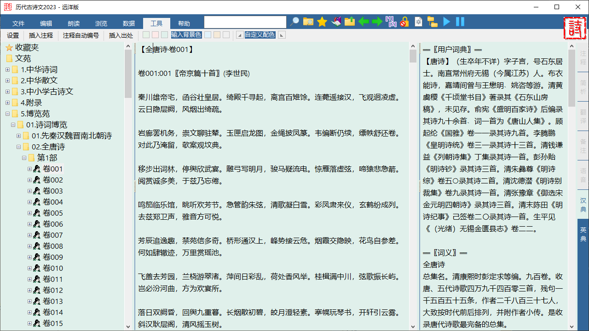Image resolution: width=589 pixels, height=331 pixels.
Task: Click the lock icon on the toolbar
Action: point(404,22)
